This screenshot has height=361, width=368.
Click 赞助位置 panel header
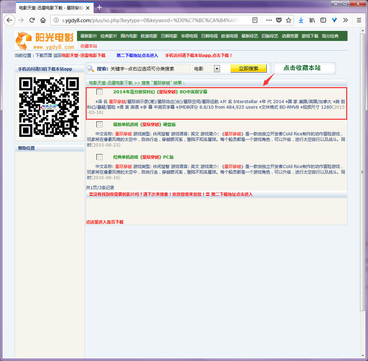(x=50, y=148)
